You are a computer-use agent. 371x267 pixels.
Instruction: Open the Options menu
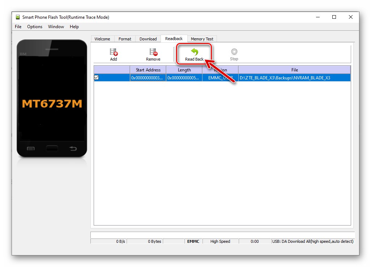coord(35,27)
